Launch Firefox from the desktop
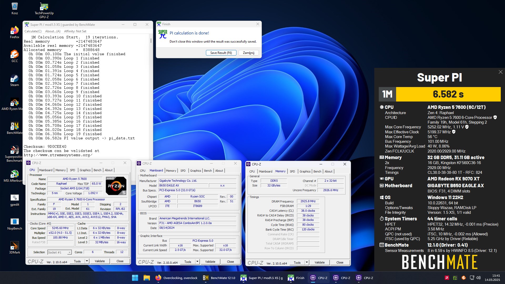This screenshot has height=284, width=505. [14, 33]
